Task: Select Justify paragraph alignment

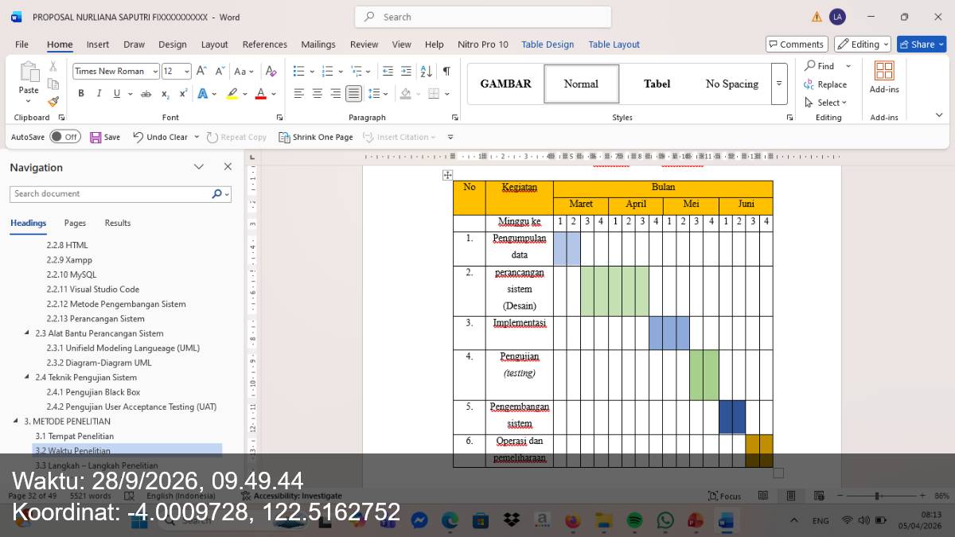Action: coord(353,94)
